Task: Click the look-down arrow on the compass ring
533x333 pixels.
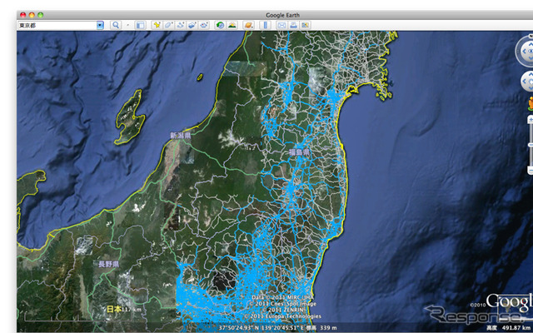Action: 531,58
